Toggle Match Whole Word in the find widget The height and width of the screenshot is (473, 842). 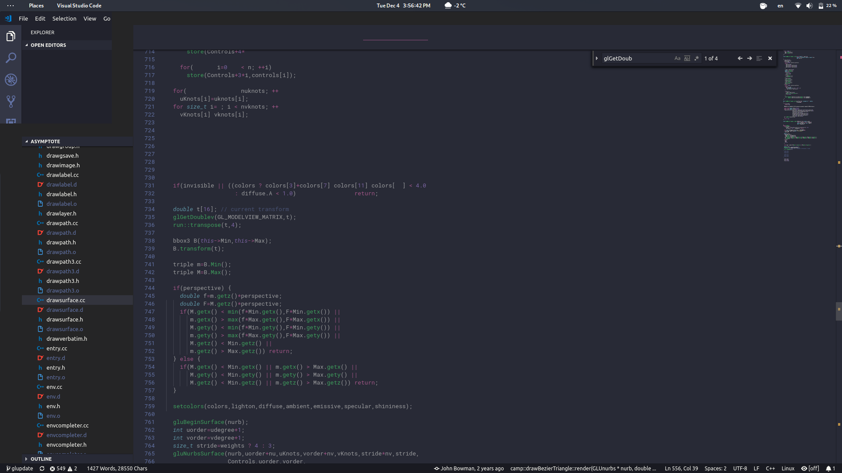(686, 58)
